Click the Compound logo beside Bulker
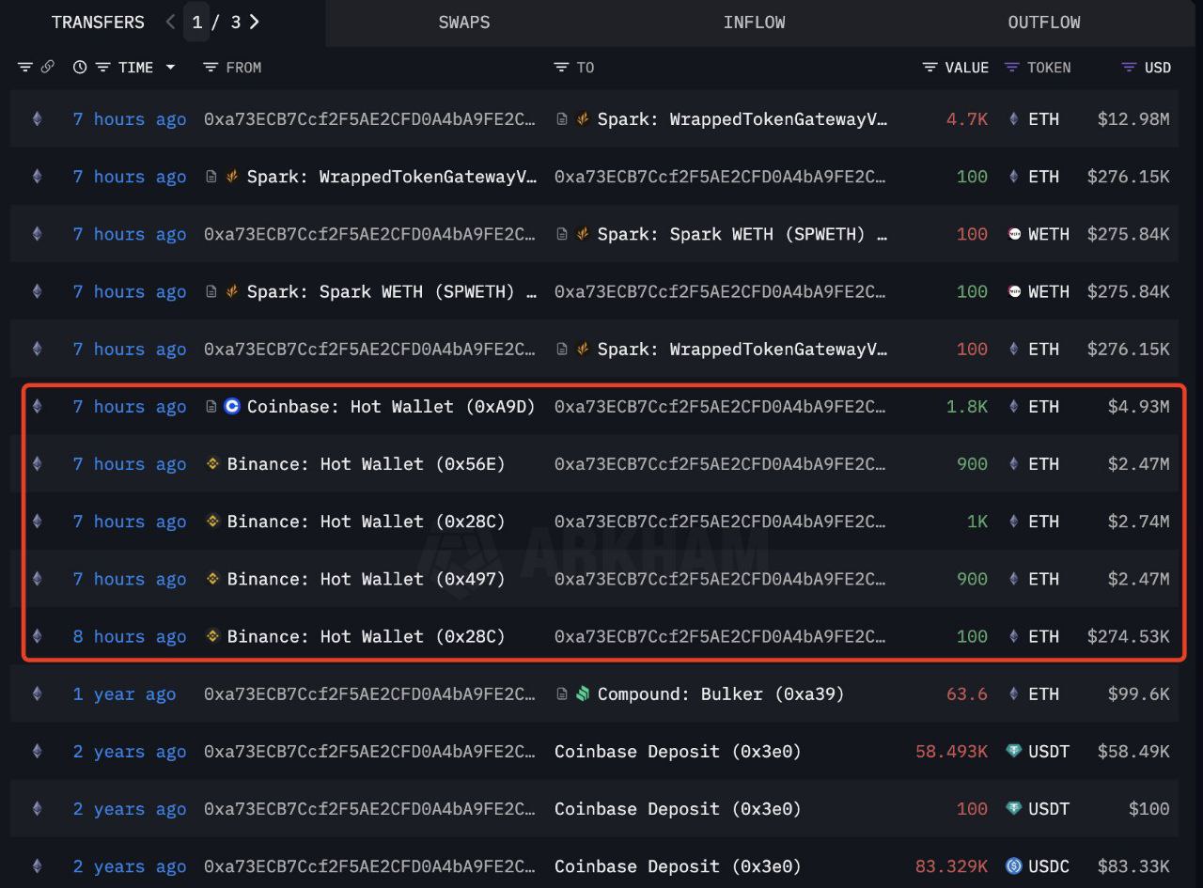The width and height of the screenshot is (1203, 888). coord(583,694)
